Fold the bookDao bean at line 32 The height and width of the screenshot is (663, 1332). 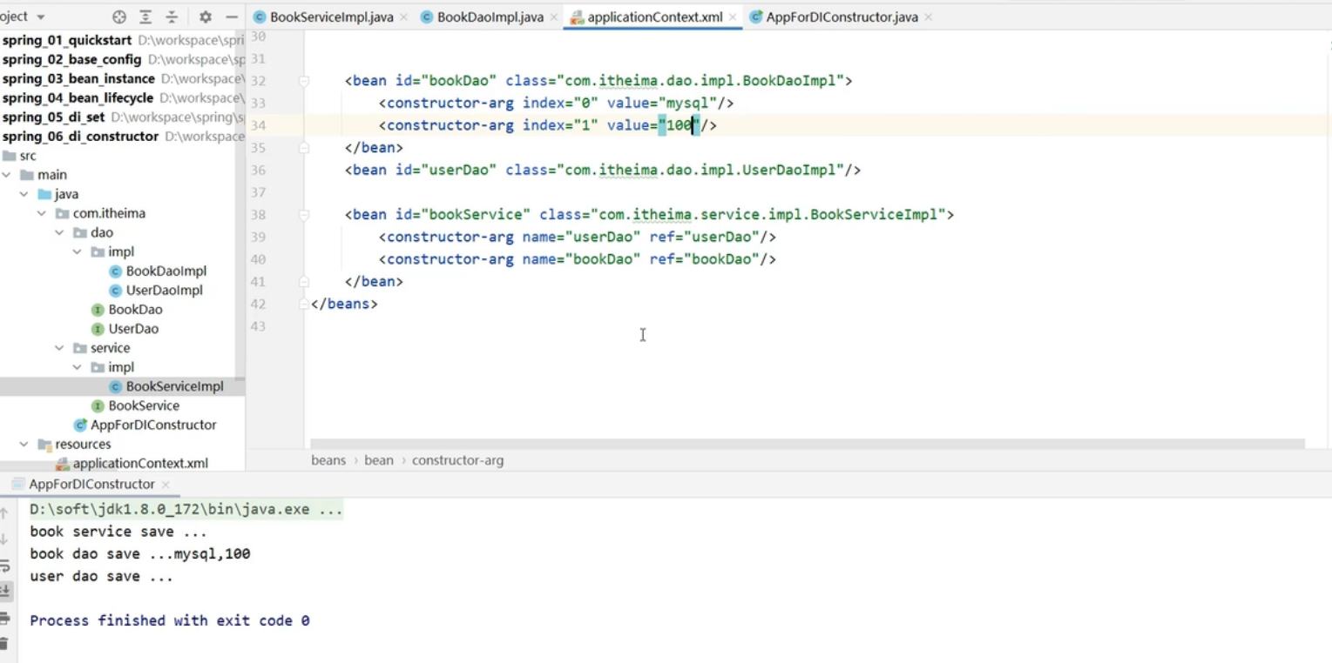(x=304, y=81)
